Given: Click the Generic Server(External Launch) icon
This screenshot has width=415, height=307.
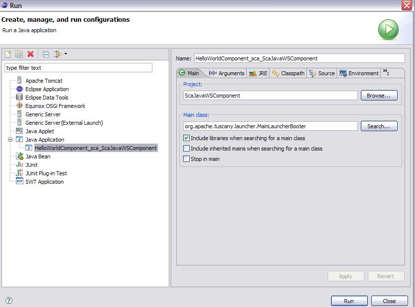Looking at the screenshot, I should pyautogui.click(x=19, y=122).
